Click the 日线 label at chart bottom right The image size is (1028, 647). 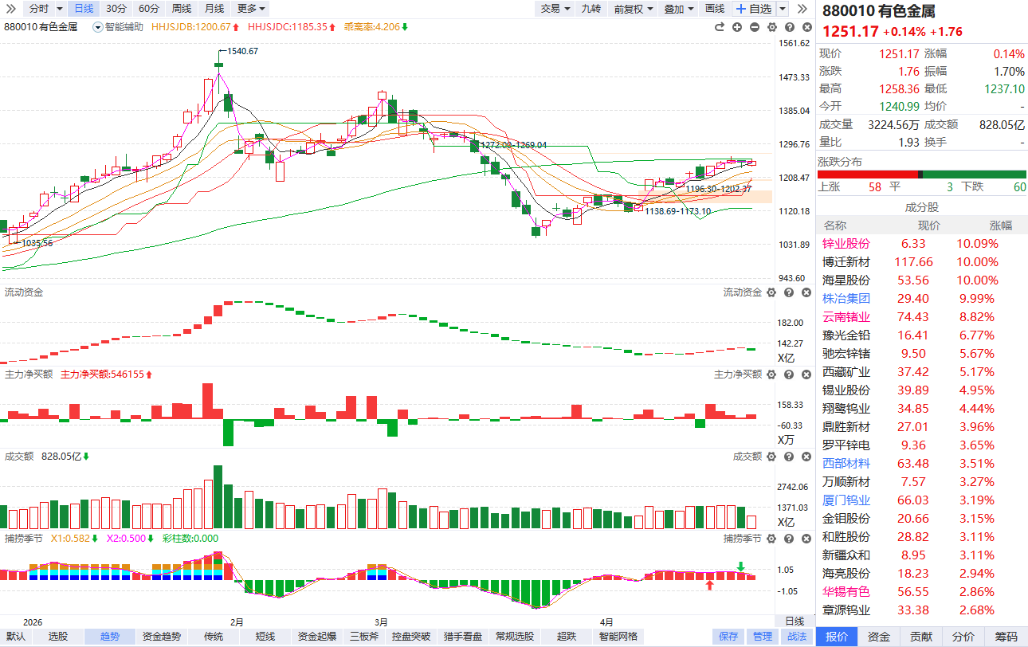pyautogui.click(x=795, y=621)
